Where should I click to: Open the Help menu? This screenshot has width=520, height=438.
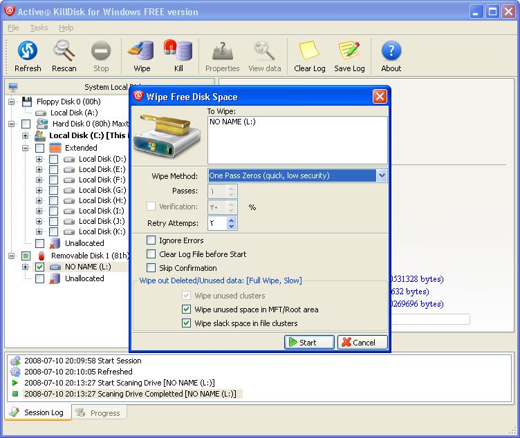[66, 28]
